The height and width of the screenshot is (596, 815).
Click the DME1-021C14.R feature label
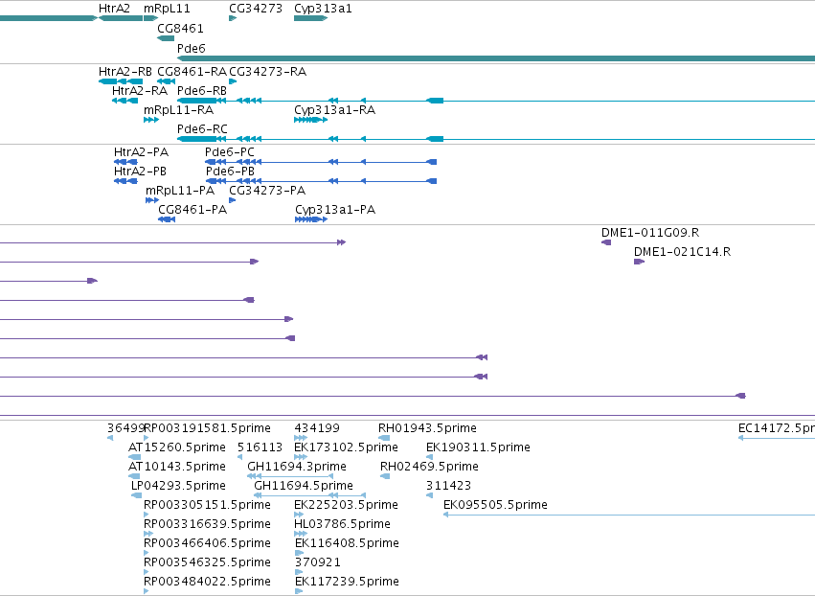pyautogui.click(x=683, y=252)
